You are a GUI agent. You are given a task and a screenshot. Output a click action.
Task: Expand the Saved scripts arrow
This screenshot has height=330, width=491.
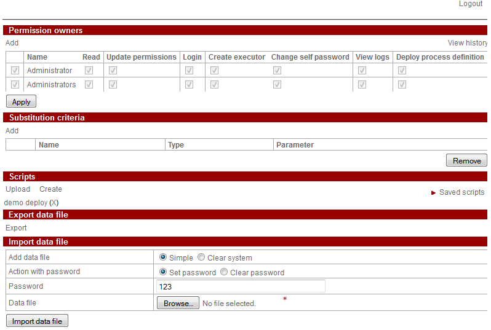click(434, 192)
